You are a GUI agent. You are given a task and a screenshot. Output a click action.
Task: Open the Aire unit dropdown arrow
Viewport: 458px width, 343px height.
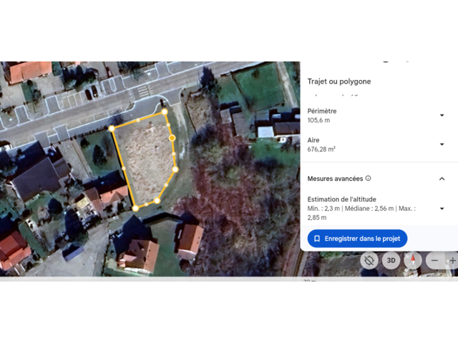click(442, 144)
